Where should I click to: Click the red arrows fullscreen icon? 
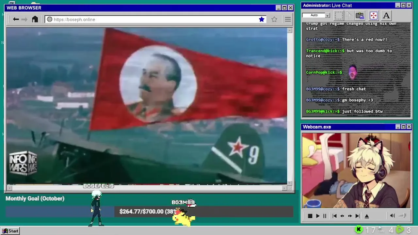point(374,15)
